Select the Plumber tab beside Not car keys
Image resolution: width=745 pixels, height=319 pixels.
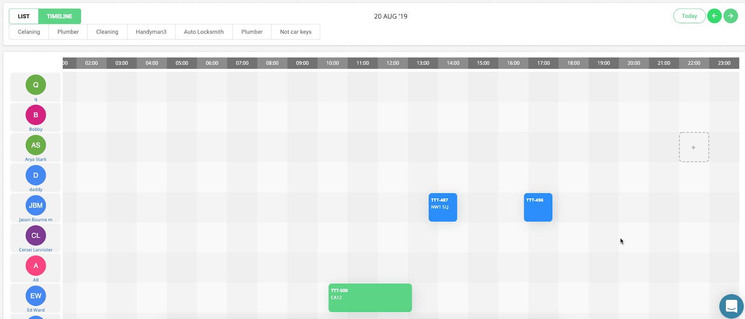252,32
